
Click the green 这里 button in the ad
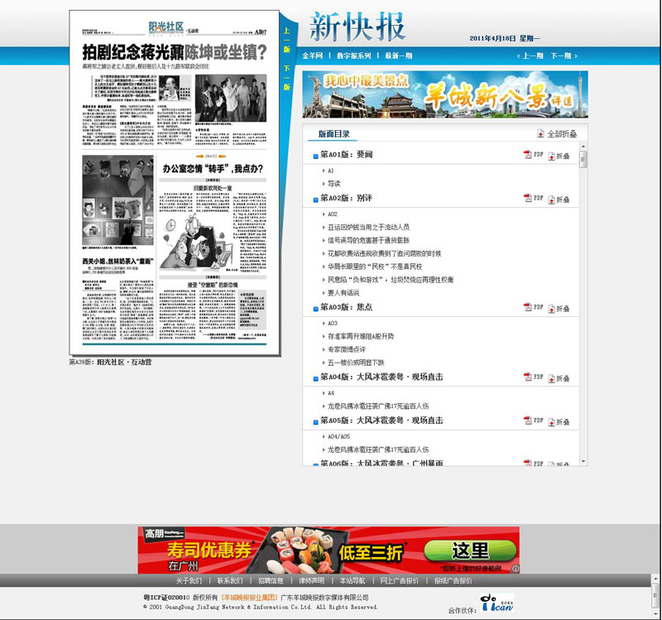coord(470,550)
